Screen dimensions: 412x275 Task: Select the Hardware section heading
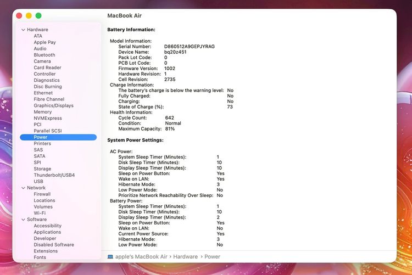point(37,30)
